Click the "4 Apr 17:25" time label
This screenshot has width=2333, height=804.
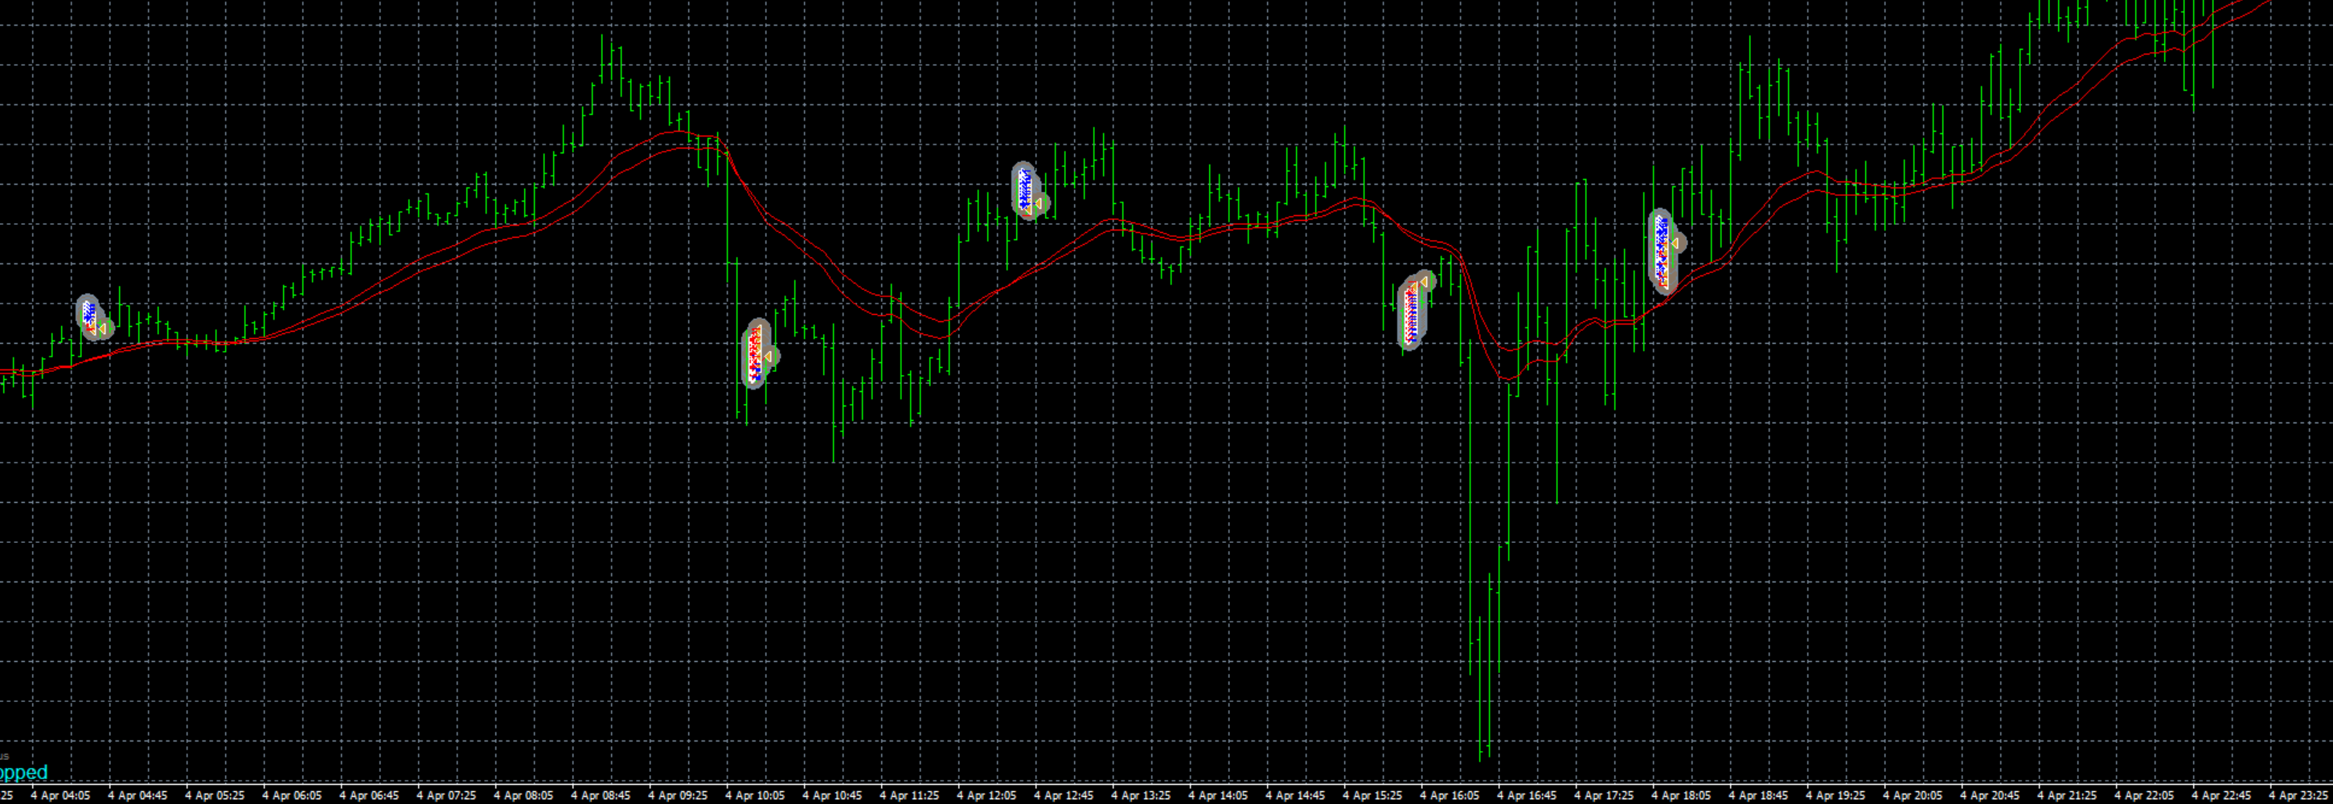click(1603, 796)
